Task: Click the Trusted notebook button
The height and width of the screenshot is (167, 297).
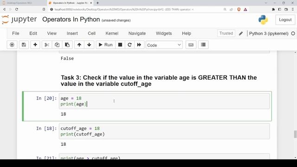Action: [x=226, y=33]
